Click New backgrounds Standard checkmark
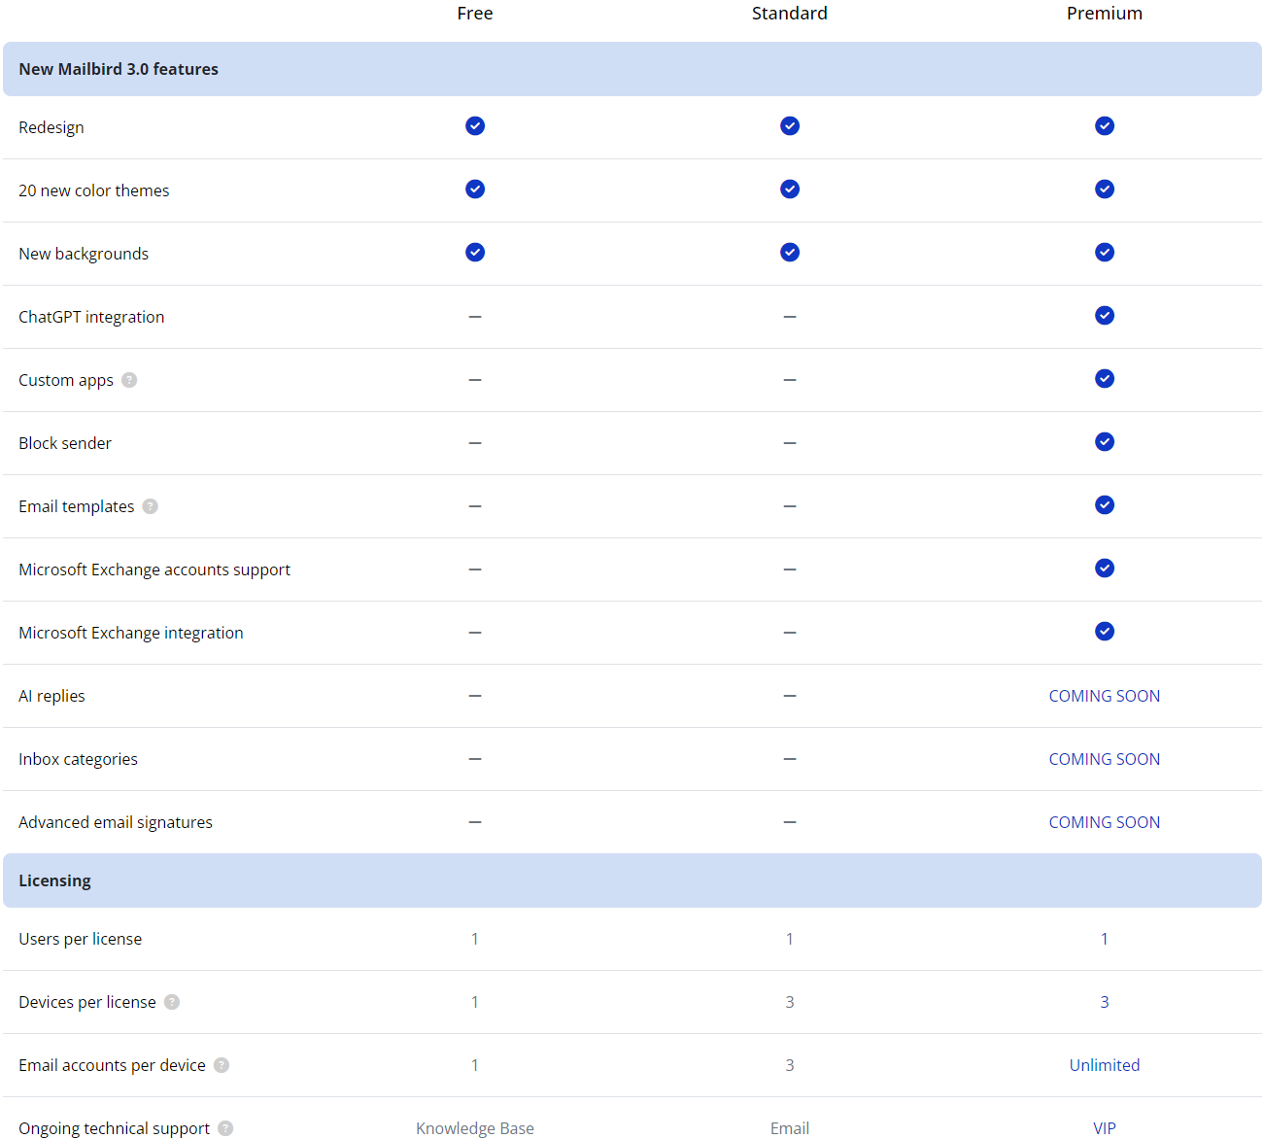Image resolution: width=1264 pixels, height=1139 pixels. 790,253
